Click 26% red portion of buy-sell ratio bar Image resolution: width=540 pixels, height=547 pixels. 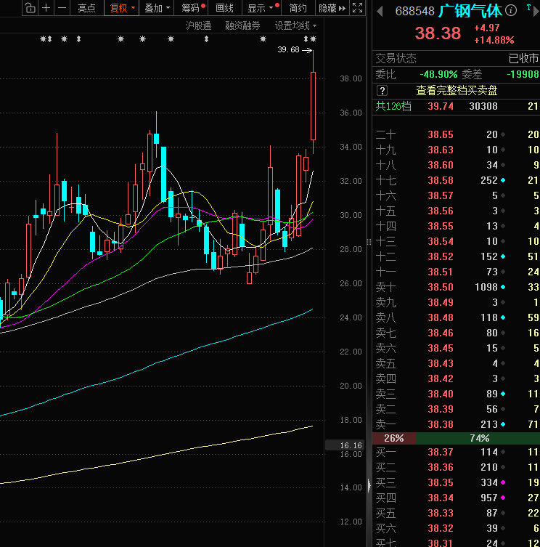click(x=394, y=438)
